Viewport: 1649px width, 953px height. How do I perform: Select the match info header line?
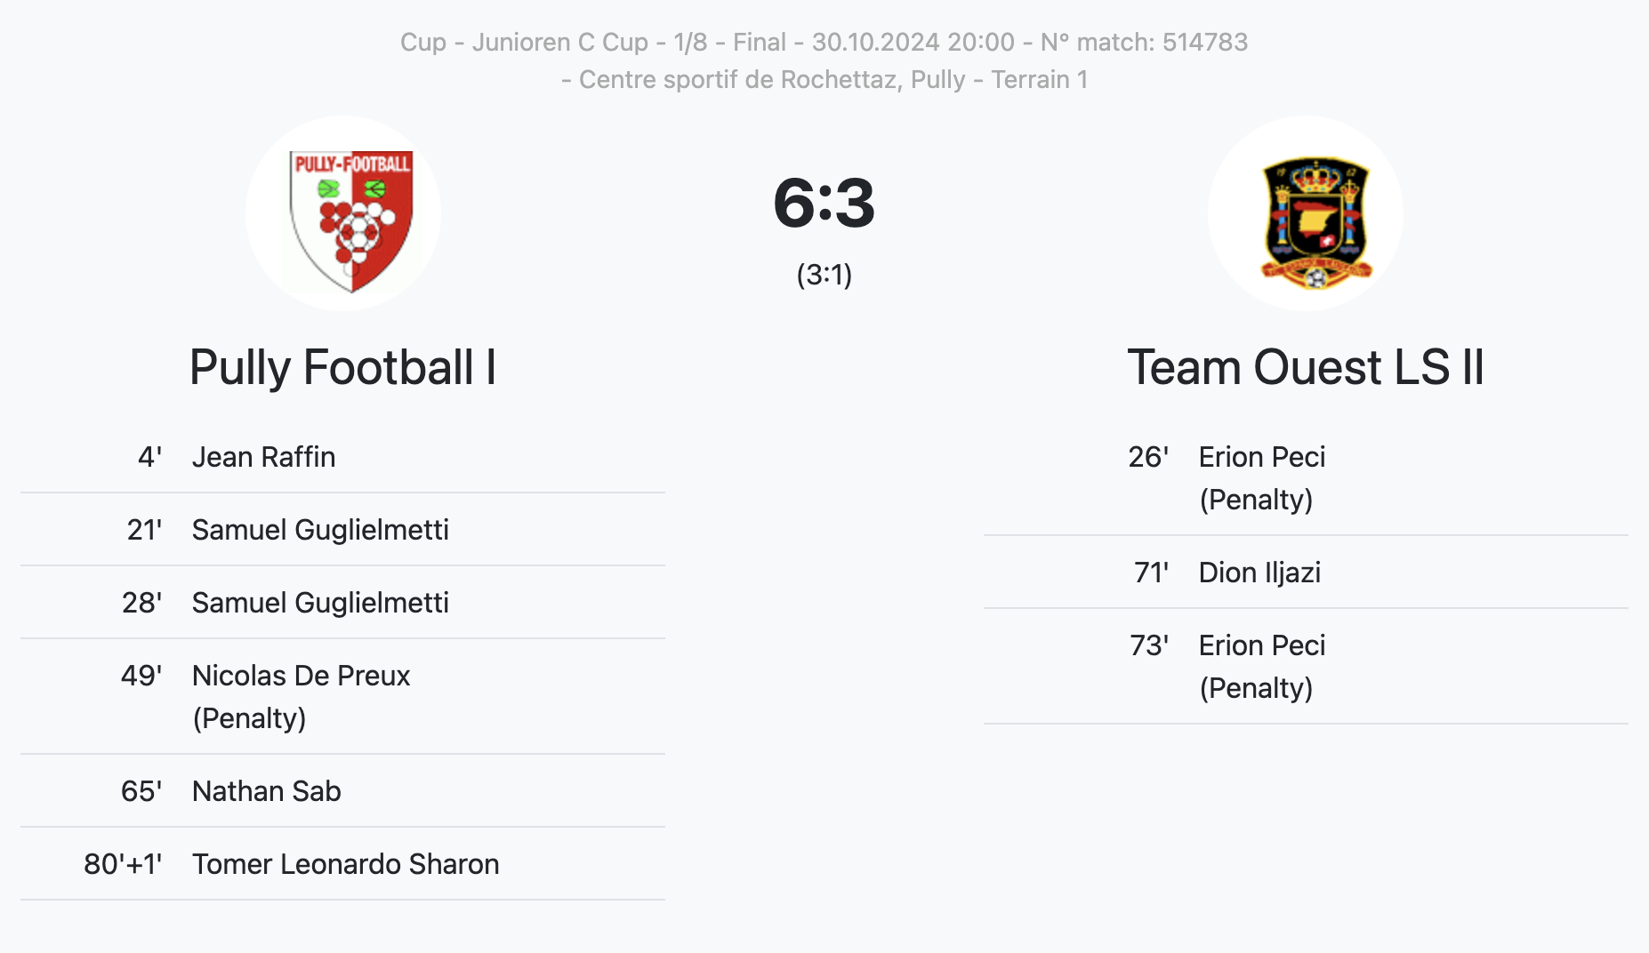click(824, 42)
